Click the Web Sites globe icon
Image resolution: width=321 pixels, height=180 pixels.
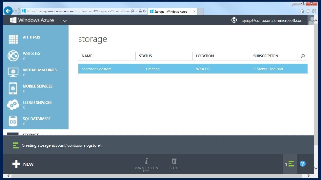13,56
